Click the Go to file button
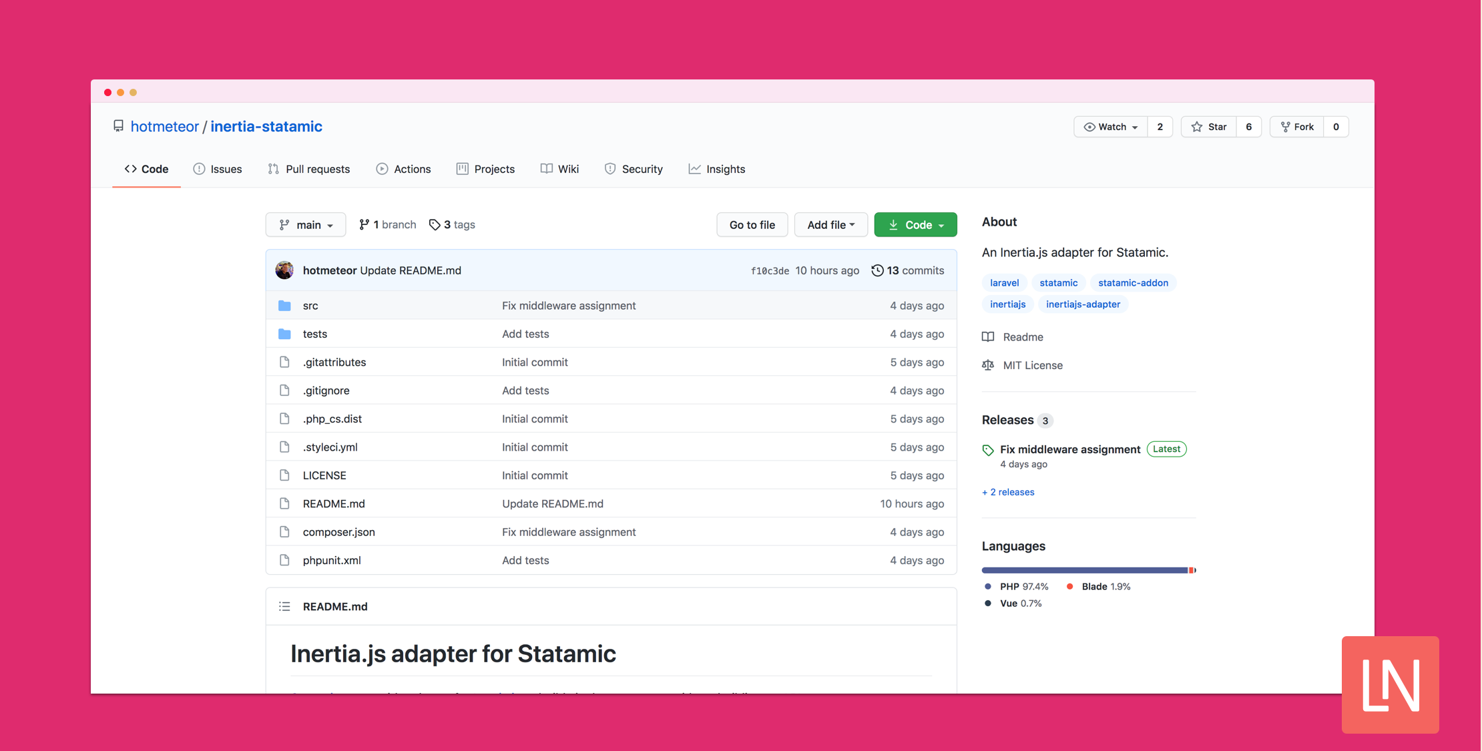The width and height of the screenshot is (1482, 751). pos(754,224)
